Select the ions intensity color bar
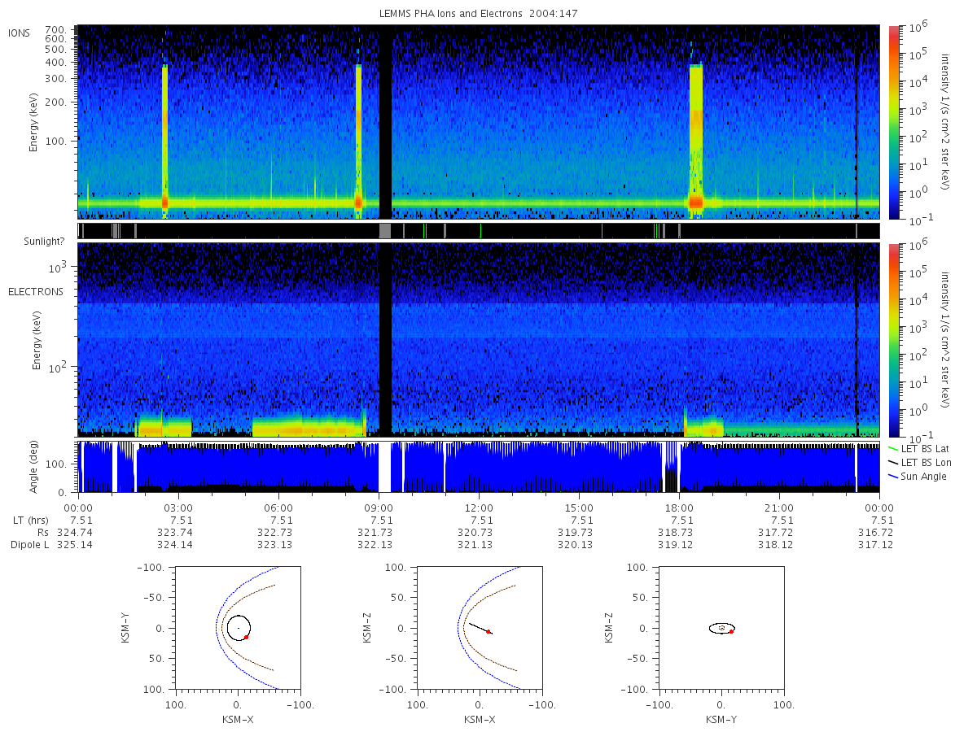Image resolution: width=977 pixels, height=732 pixels. coord(893,122)
